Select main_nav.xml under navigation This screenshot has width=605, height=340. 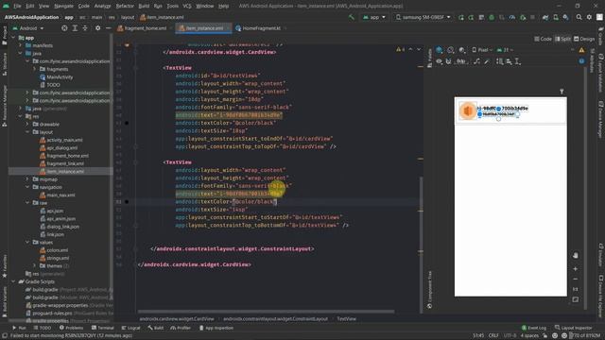[x=58, y=195]
